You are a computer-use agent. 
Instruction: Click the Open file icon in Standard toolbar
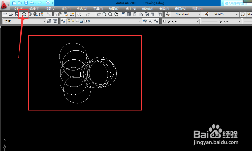point(11,14)
